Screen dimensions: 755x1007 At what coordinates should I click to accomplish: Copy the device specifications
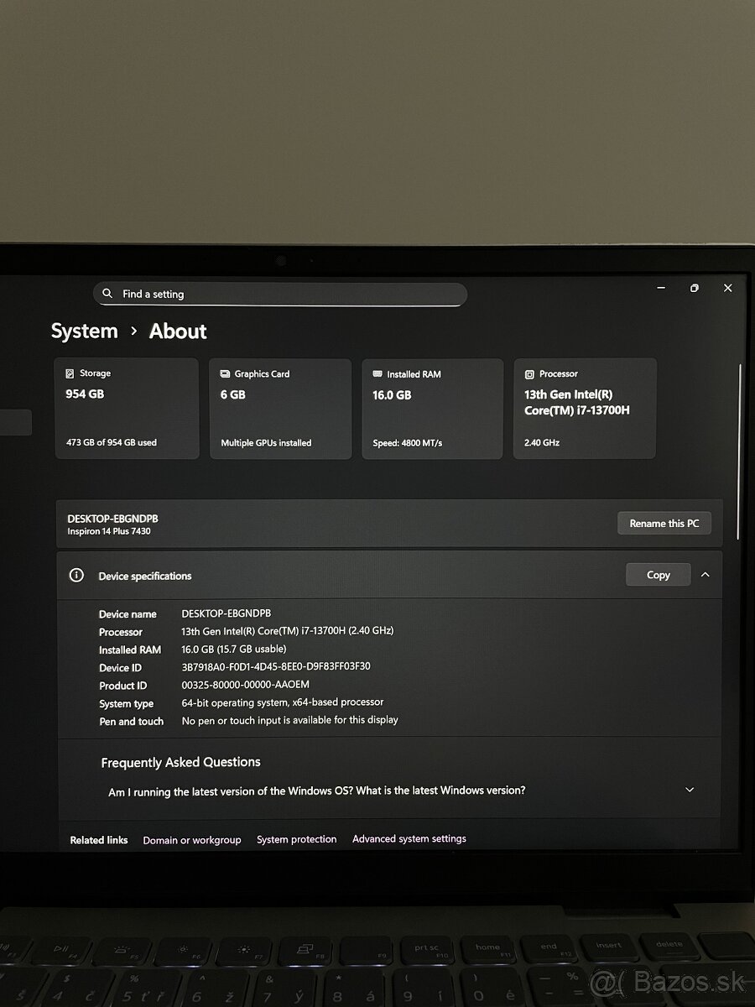pyautogui.click(x=658, y=575)
